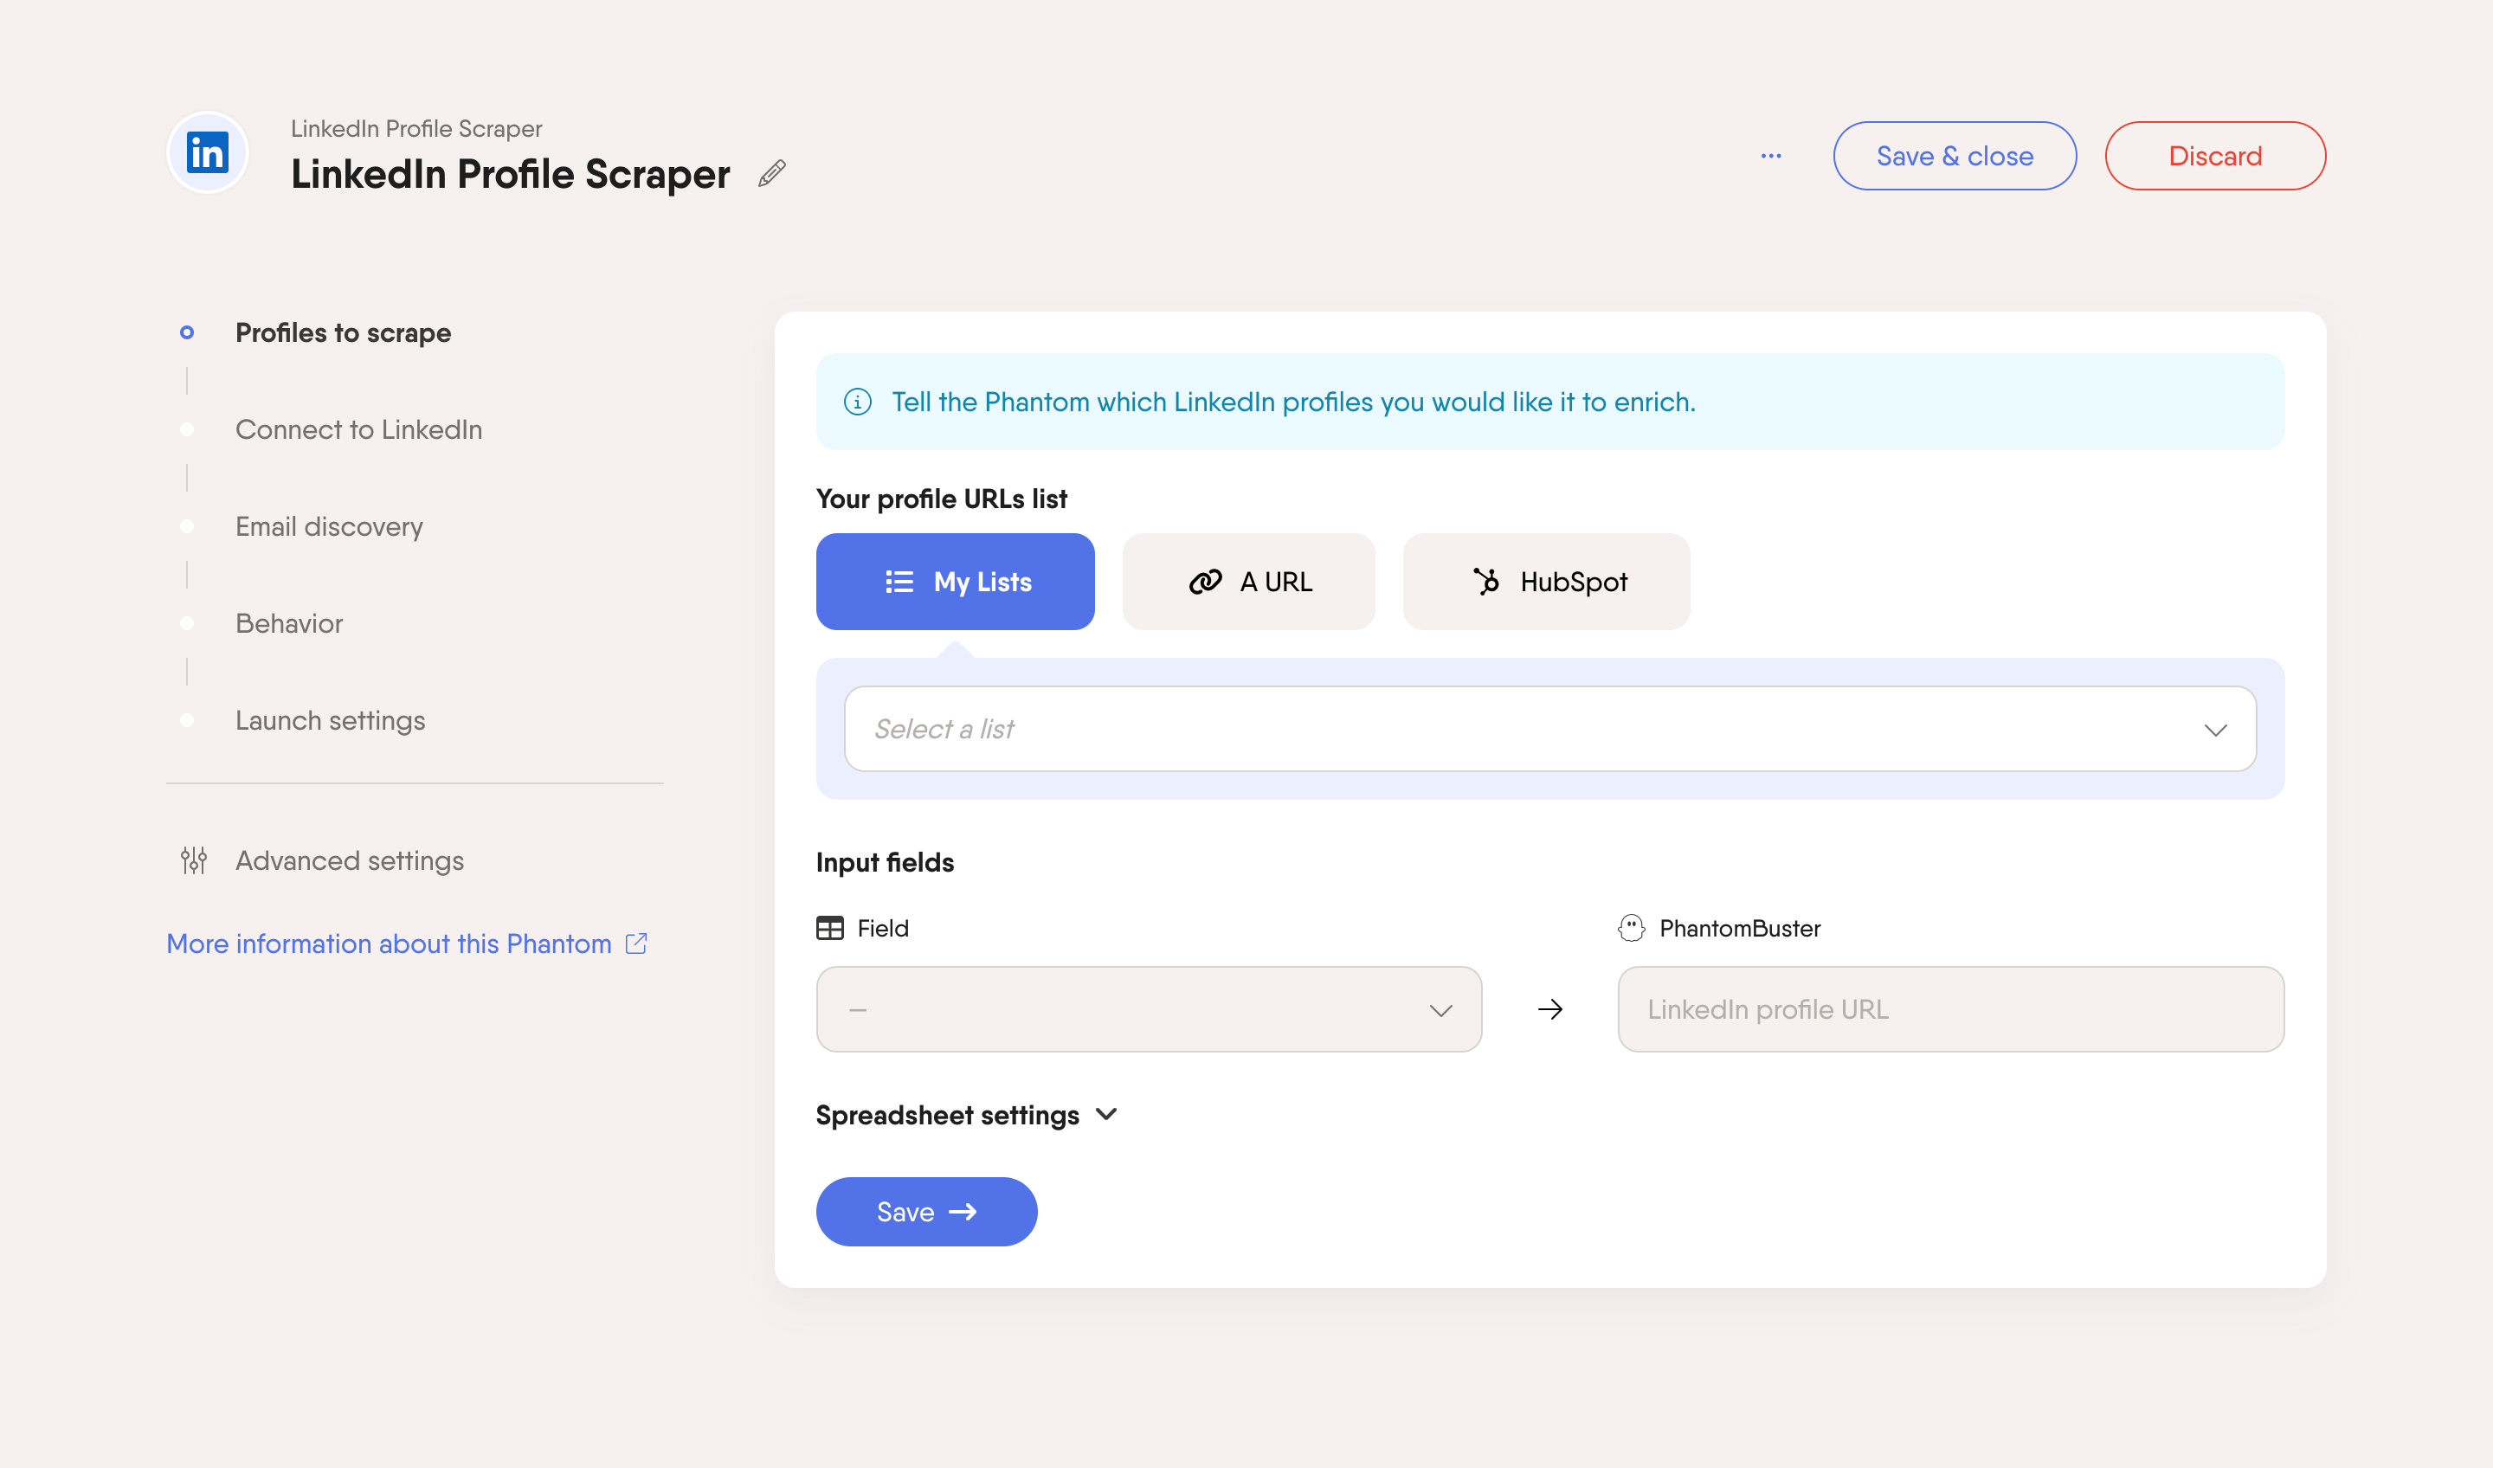Open the three-dot more options menu
2493x1468 pixels.
(x=1771, y=157)
